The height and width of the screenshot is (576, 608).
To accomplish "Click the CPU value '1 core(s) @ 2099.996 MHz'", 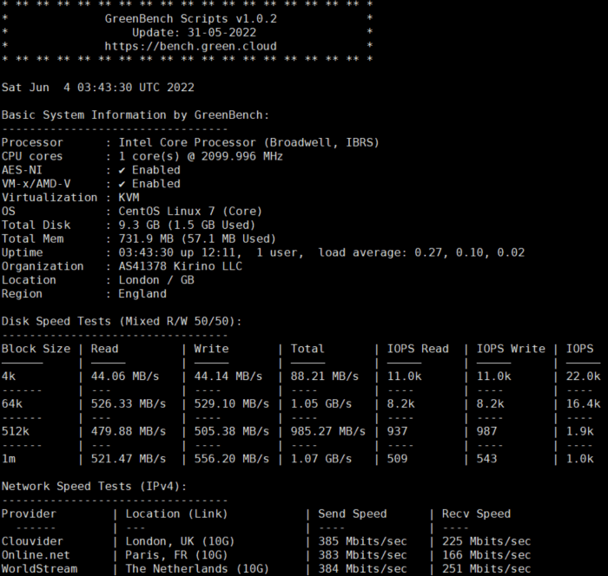I will (x=201, y=156).
